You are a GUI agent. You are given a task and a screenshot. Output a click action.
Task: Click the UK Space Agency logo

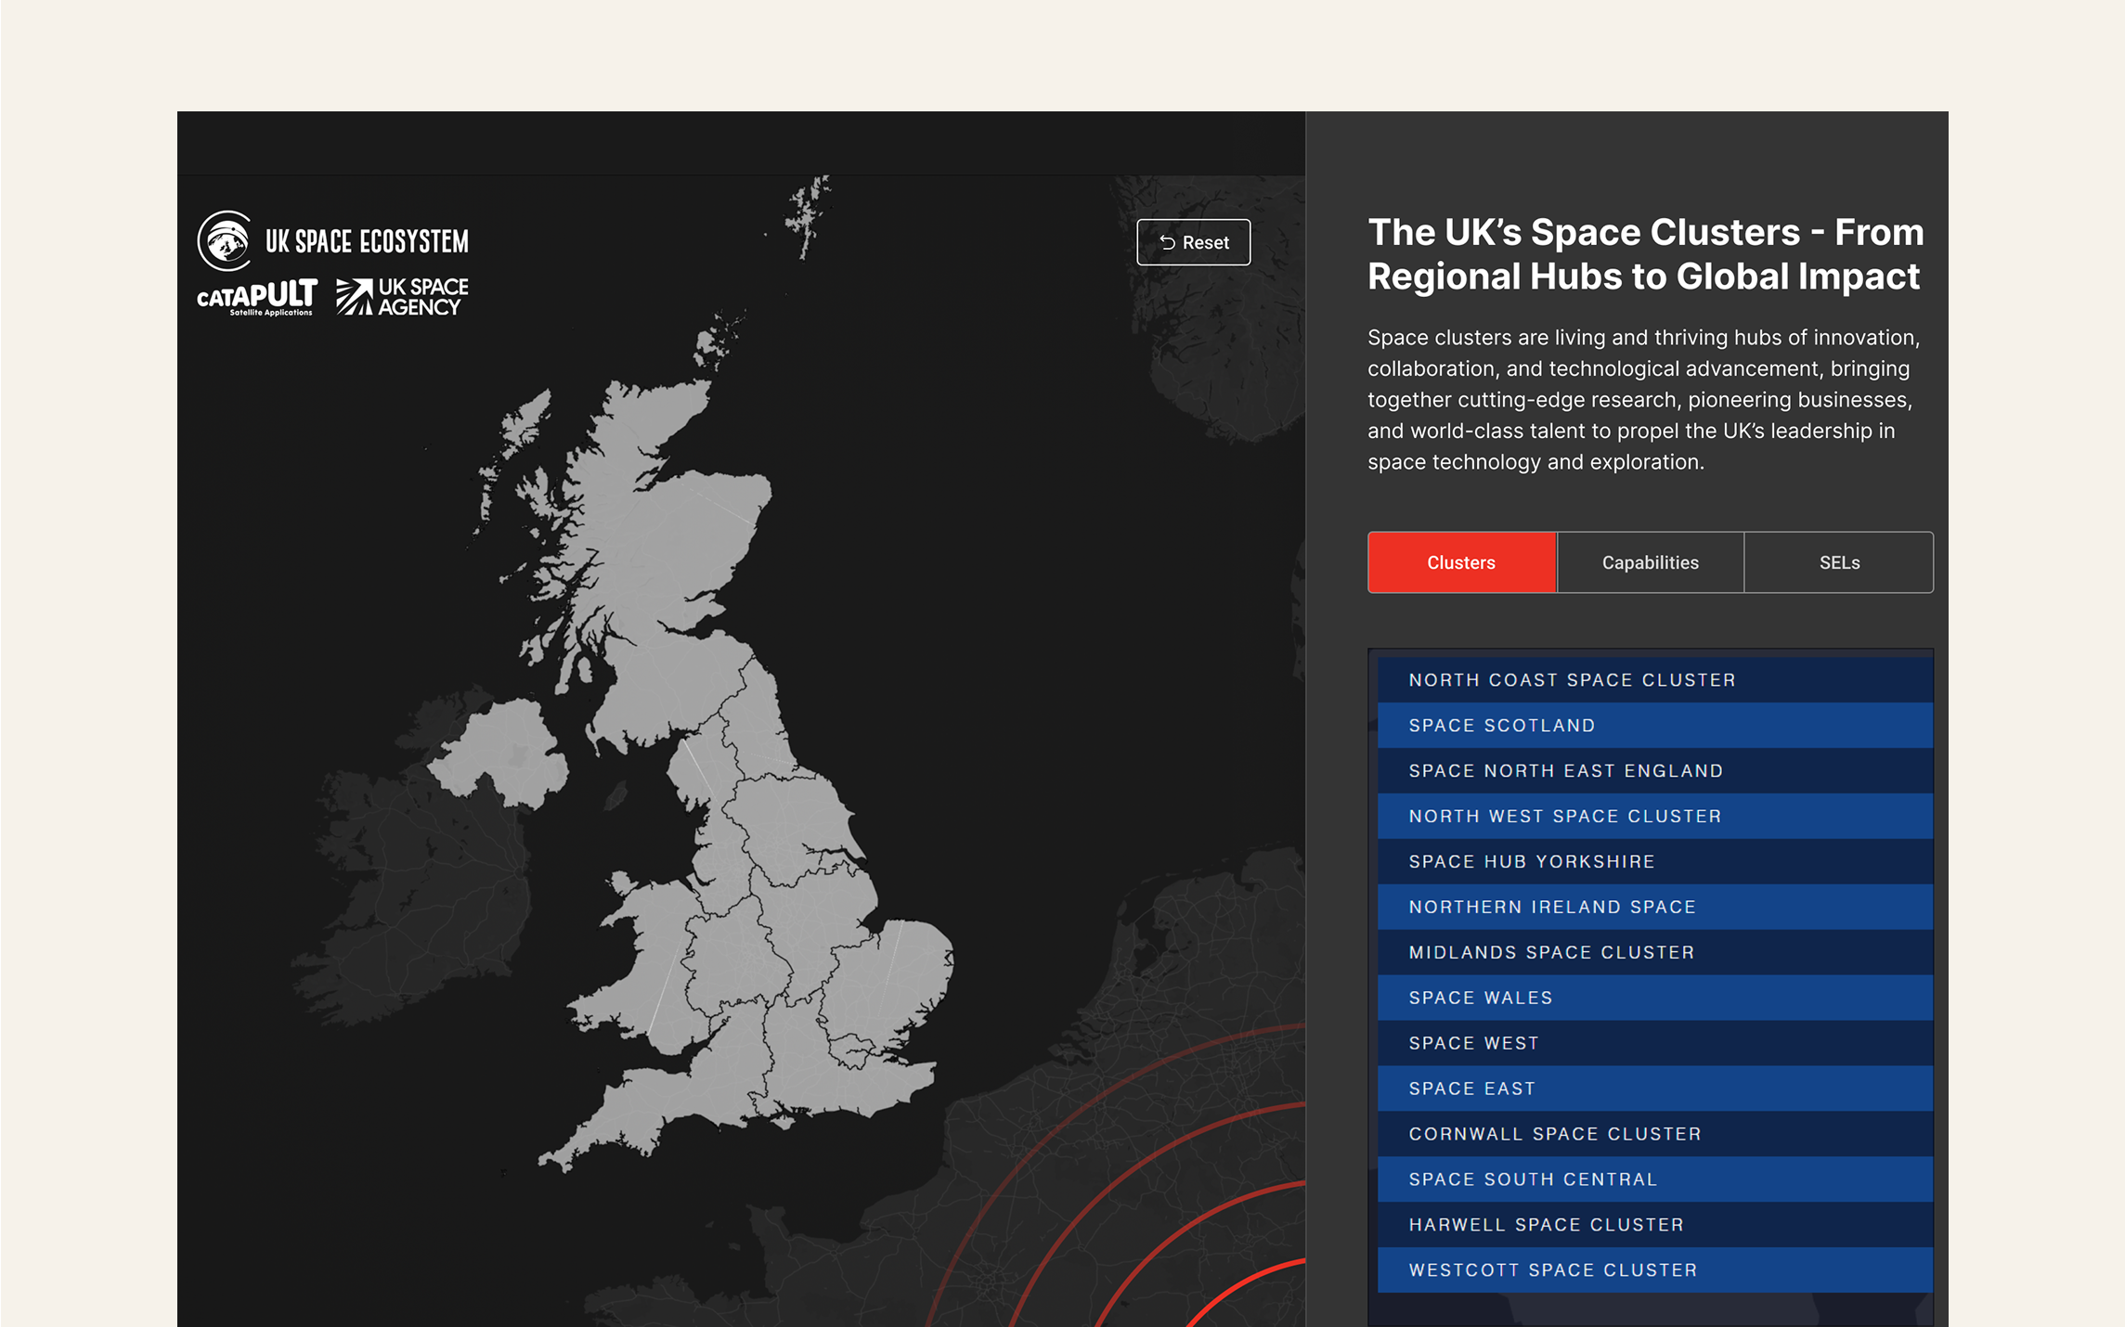pos(401,295)
